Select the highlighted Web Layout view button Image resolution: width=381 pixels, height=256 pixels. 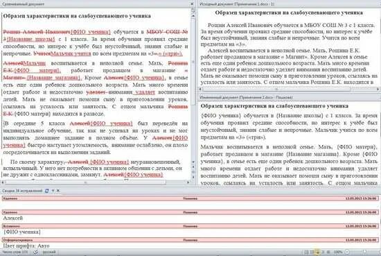tap(317, 252)
